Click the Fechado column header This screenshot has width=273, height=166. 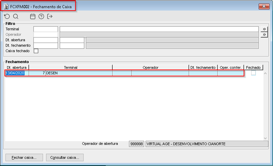click(x=253, y=67)
